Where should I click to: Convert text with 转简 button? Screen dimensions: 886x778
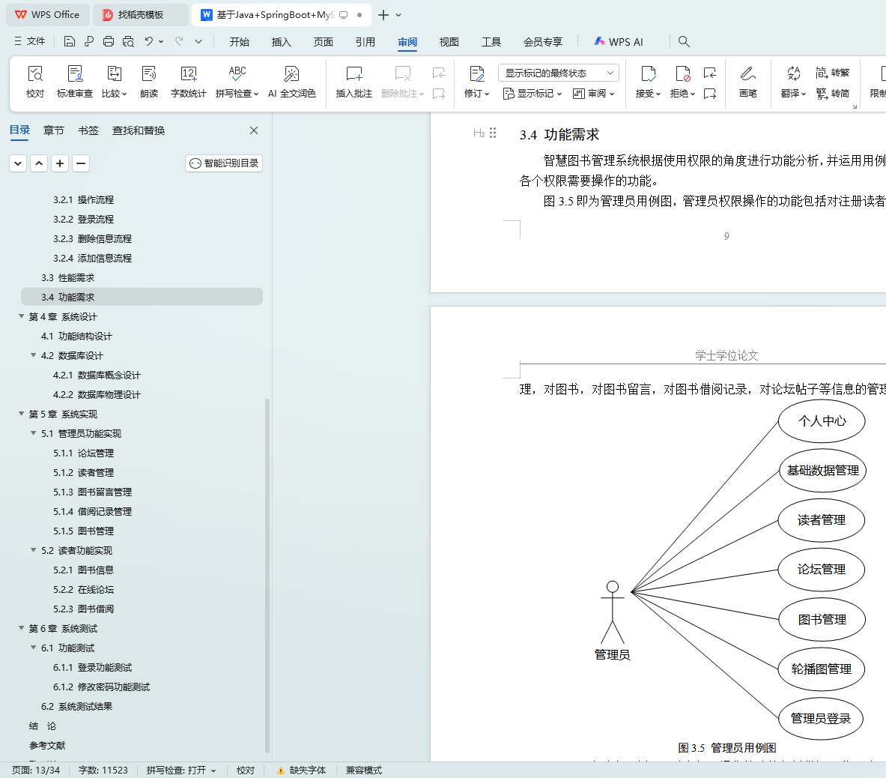832,93
